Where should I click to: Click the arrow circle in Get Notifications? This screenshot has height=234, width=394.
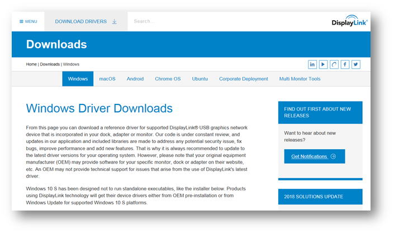334,156
